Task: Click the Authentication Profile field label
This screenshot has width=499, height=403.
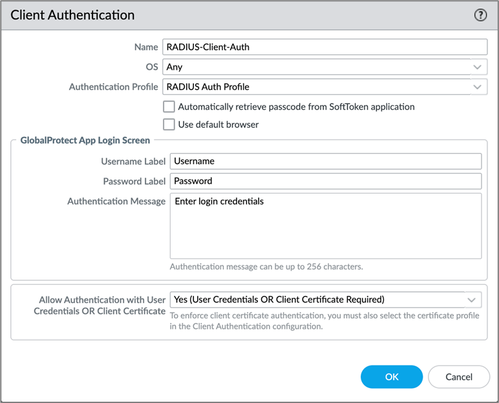Action: 113,87
